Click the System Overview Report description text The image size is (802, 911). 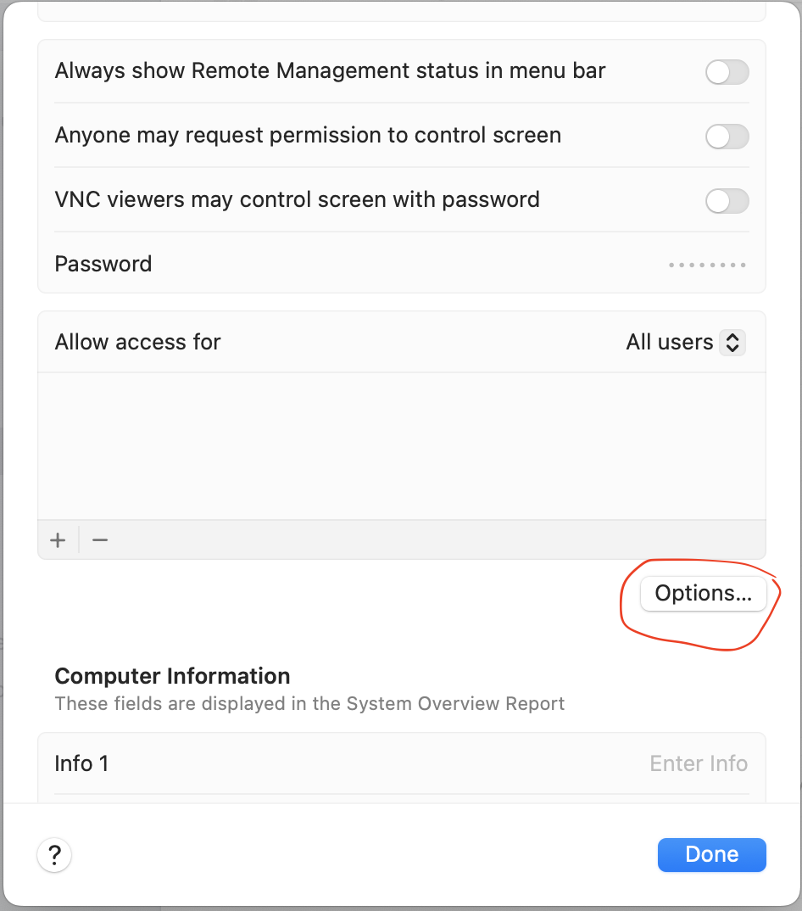tap(309, 704)
